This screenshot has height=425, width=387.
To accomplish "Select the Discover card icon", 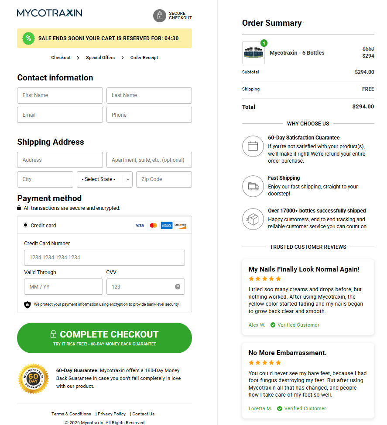I will coord(180,225).
